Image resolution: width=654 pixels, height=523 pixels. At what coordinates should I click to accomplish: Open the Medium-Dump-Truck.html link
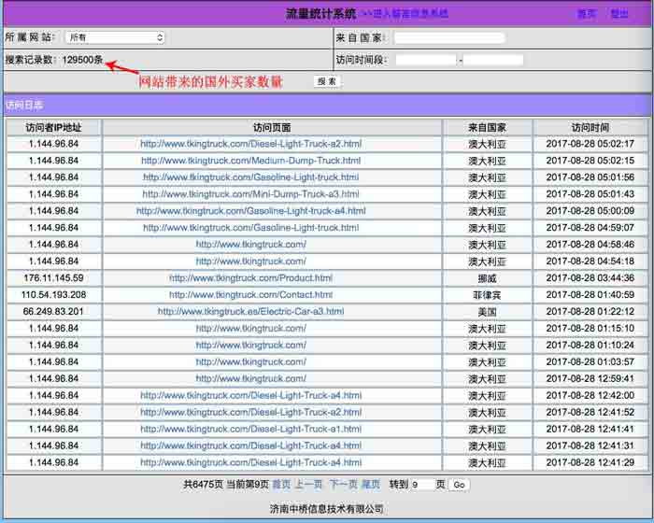[250, 161]
